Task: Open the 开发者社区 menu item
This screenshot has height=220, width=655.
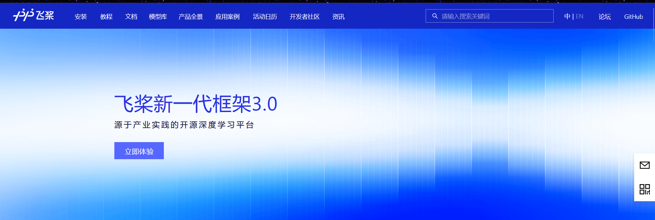Action: (x=305, y=16)
